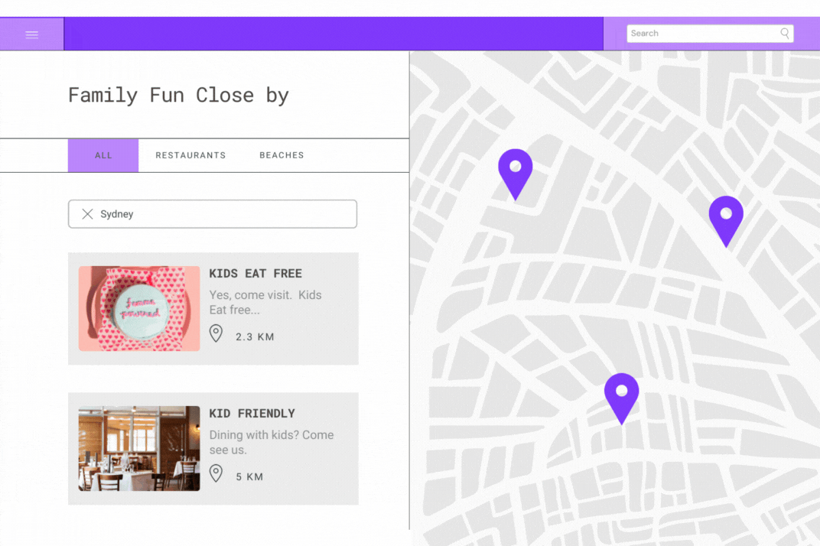Switch to the RESTAURANTS tab
This screenshot has width=820, height=546.
pyautogui.click(x=190, y=155)
